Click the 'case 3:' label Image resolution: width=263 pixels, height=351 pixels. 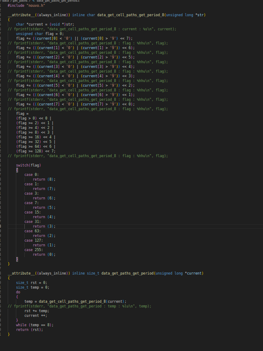[32, 193]
